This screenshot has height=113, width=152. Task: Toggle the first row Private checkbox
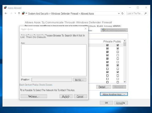coord(107,45)
